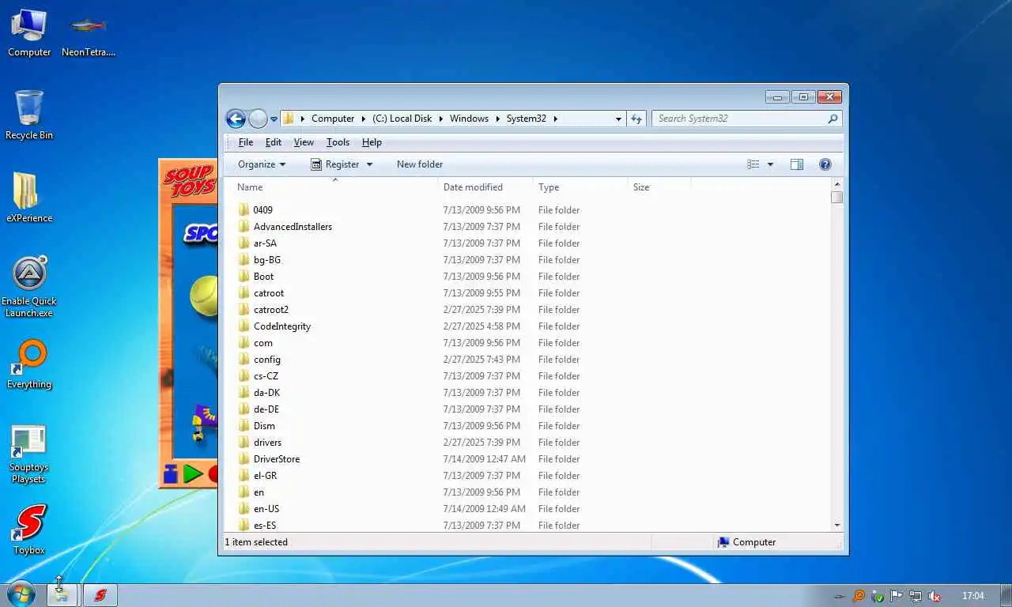Click the tennis ball in Souptoys window
This screenshot has width=1012, height=607.
[204, 296]
